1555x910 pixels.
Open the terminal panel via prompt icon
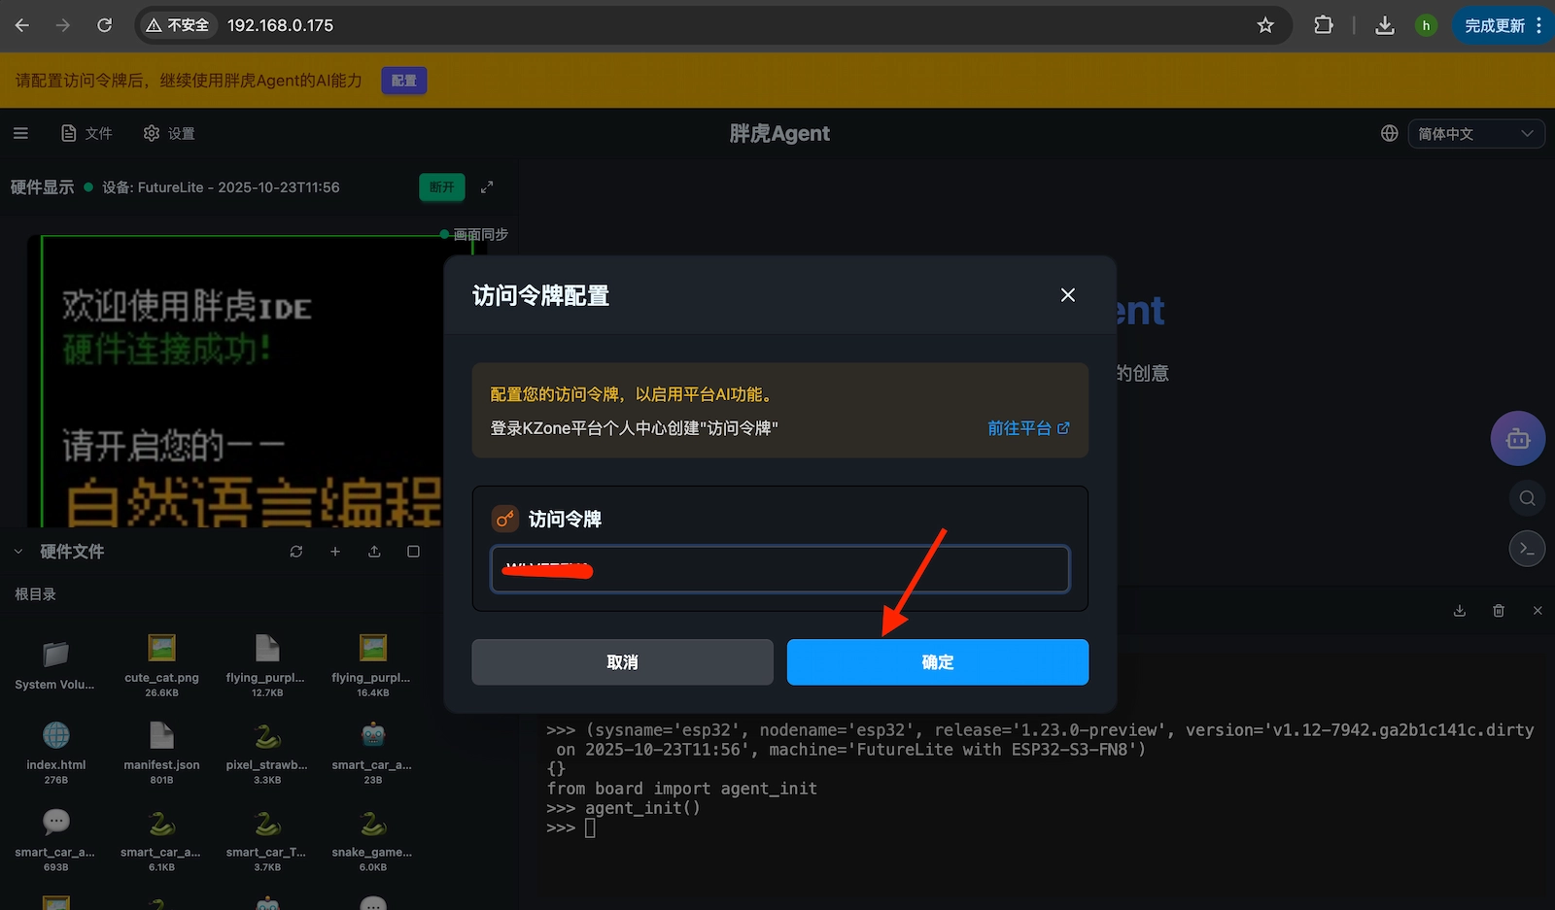coord(1527,548)
